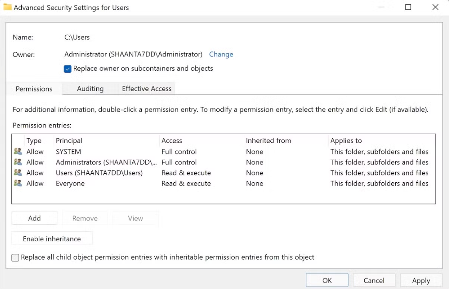Viewport: 449px width, 289px height.
Task: Switch to the Auditing tab
Action: pos(90,88)
